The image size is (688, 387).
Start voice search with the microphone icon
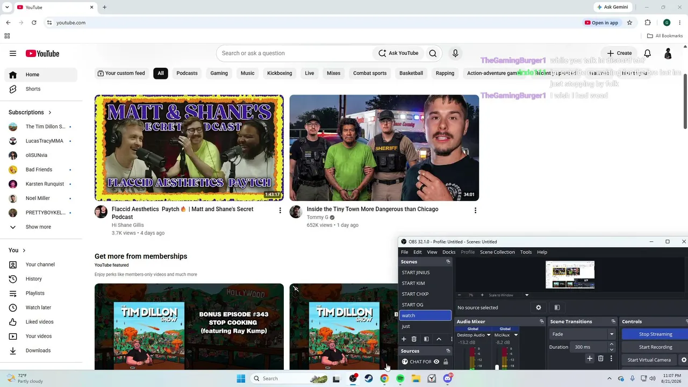click(455, 53)
